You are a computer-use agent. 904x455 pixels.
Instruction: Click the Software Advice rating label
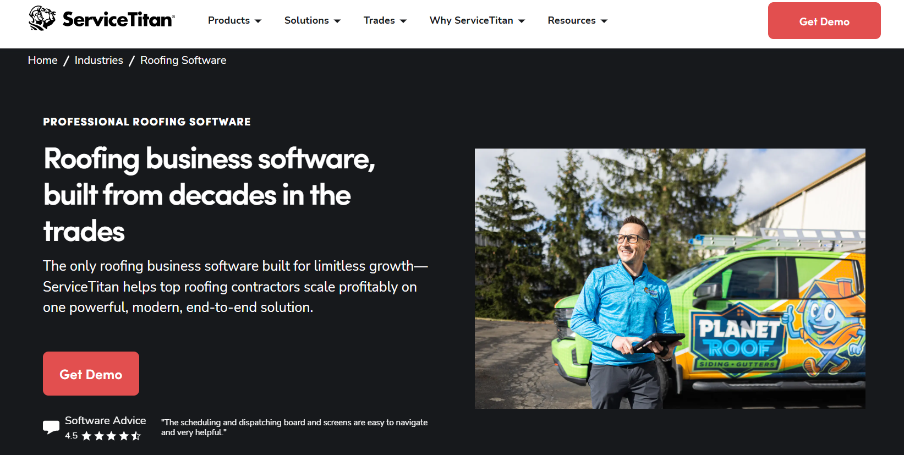coord(106,420)
